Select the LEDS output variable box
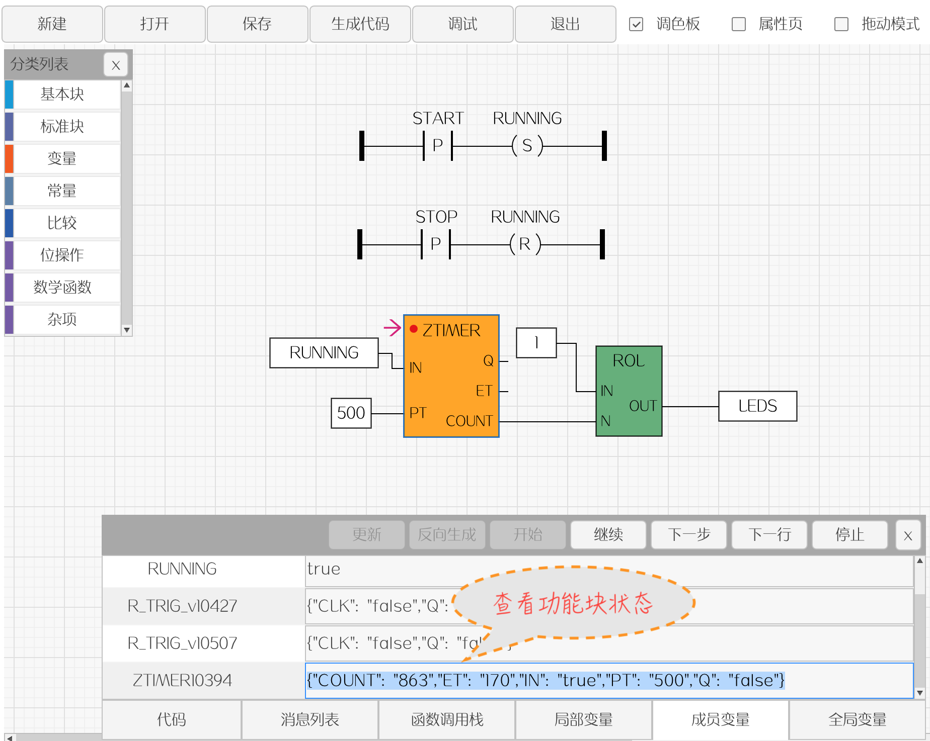The width and height of the screenshot is (930, 741). 758,406
